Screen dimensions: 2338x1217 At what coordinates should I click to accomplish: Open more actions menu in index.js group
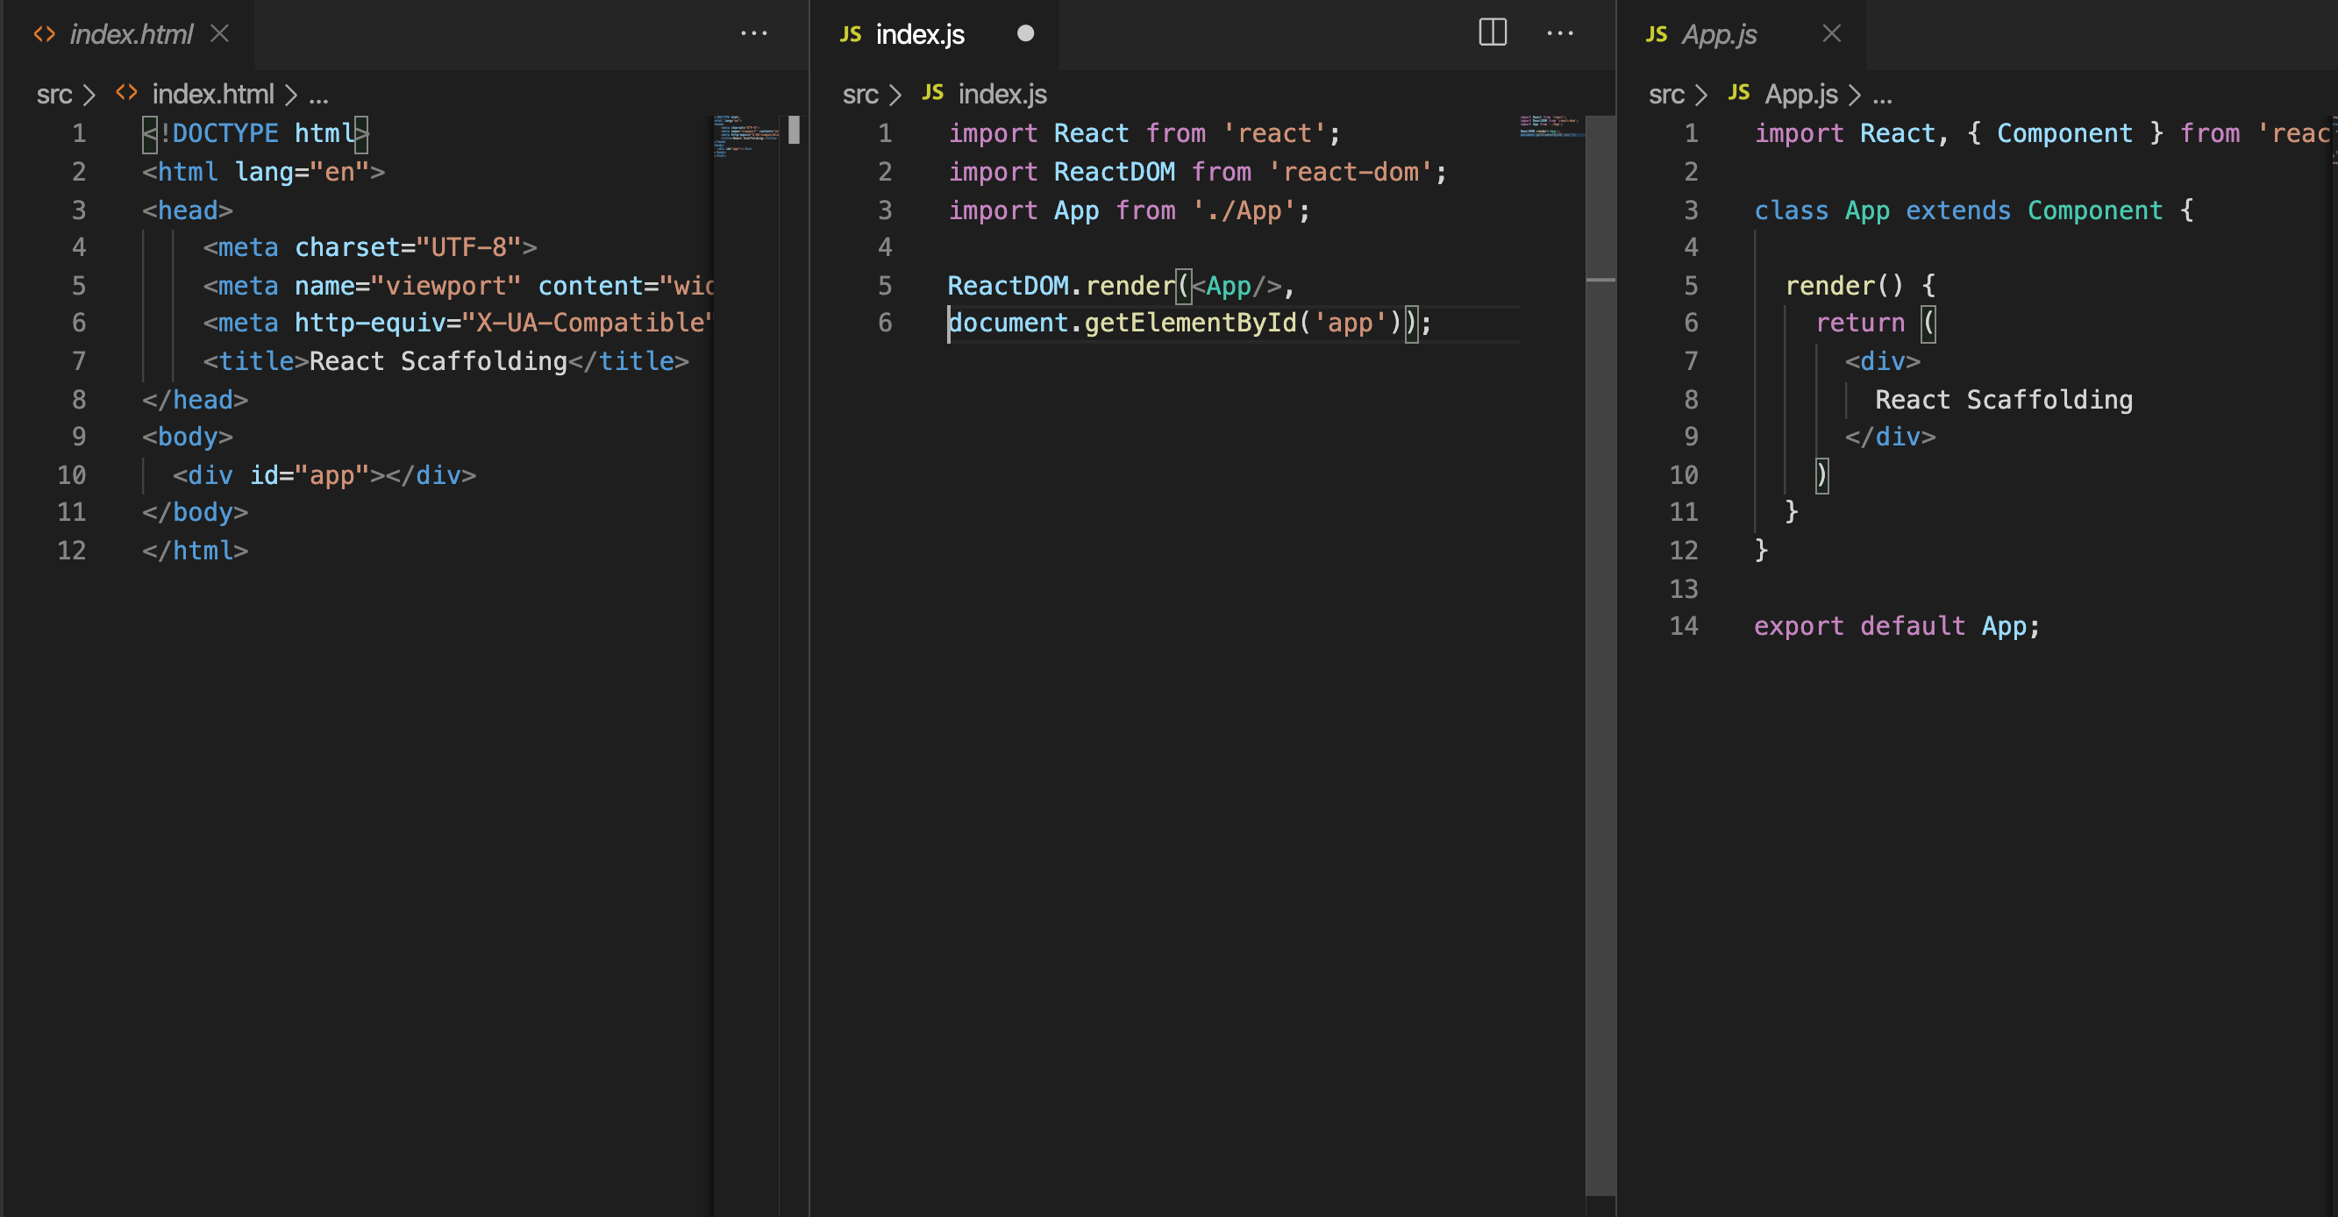[x=1559, y=33]
